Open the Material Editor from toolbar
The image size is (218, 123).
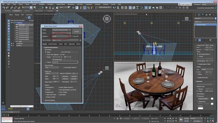(x=142, y=8)
